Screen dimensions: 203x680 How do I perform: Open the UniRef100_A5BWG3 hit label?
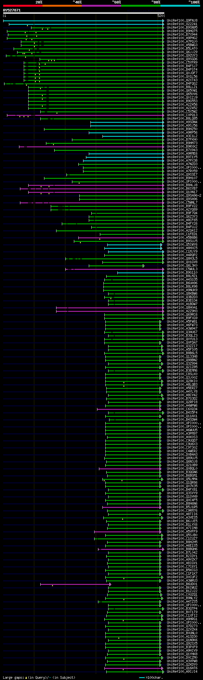tap(182, 45)
